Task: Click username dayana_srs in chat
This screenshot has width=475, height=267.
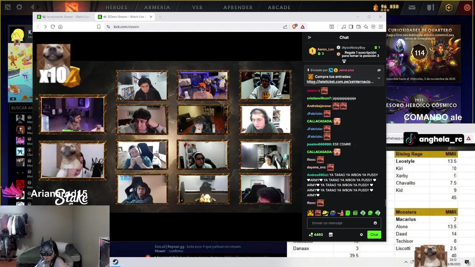Action: 316,167
